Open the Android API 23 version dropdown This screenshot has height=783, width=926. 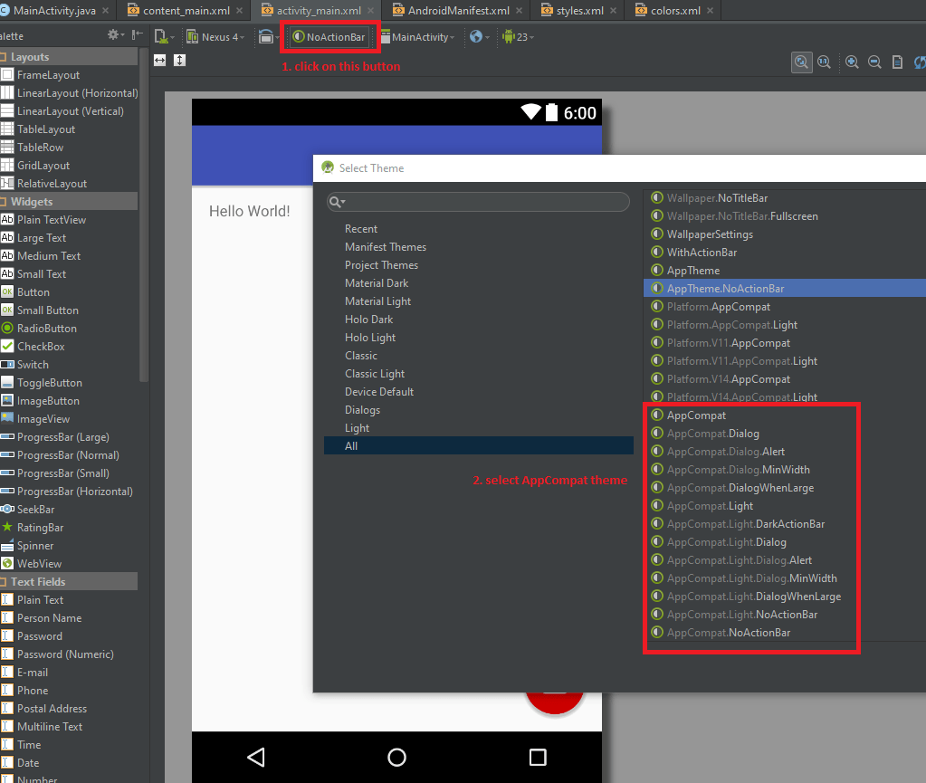coord(518,36)
